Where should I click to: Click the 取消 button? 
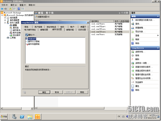pos(57,92)
